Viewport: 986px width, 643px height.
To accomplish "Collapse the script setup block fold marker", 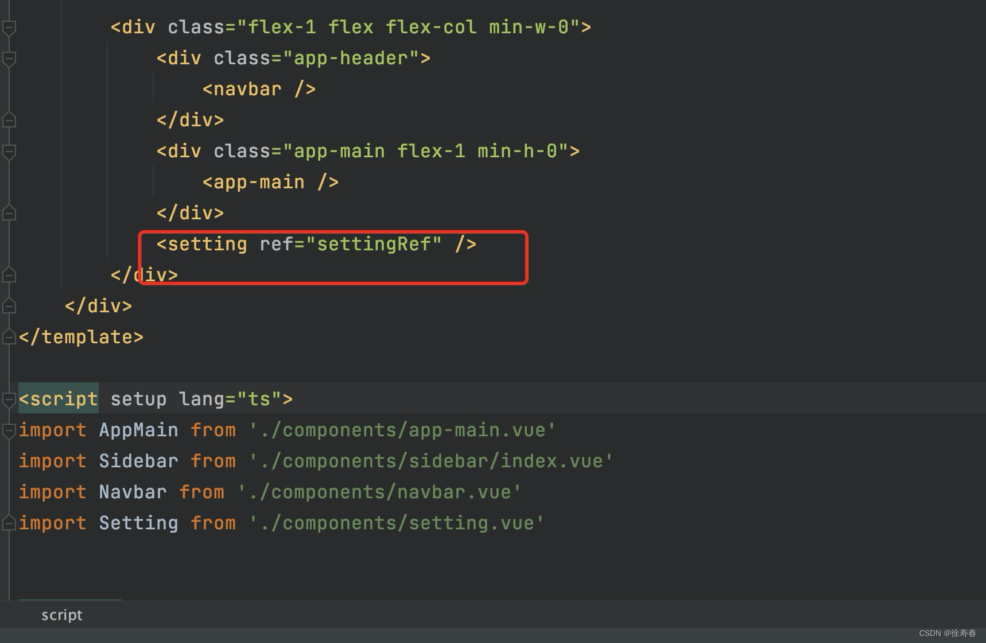I will [x=9, y=400].
